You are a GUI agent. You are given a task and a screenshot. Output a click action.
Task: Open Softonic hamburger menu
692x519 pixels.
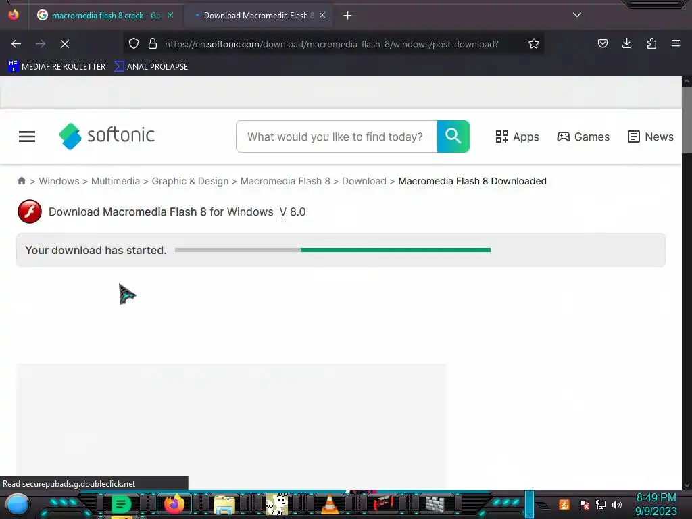tap(27, 137)
